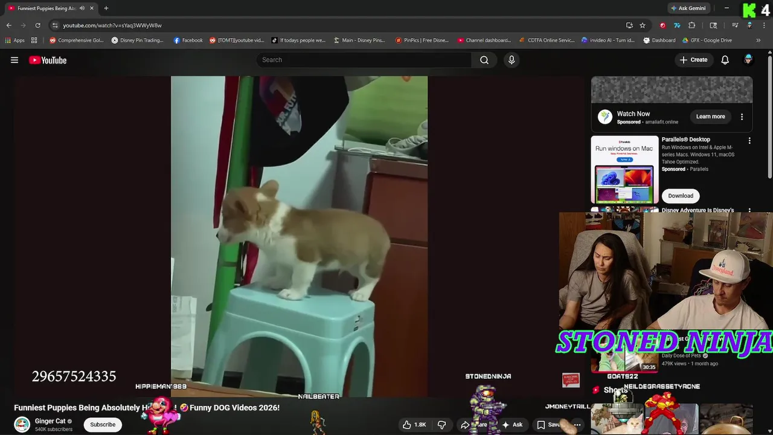This screenshot has width=773, height=435.
Task: Open Chrome media controls icon
Action: point(735,25)
